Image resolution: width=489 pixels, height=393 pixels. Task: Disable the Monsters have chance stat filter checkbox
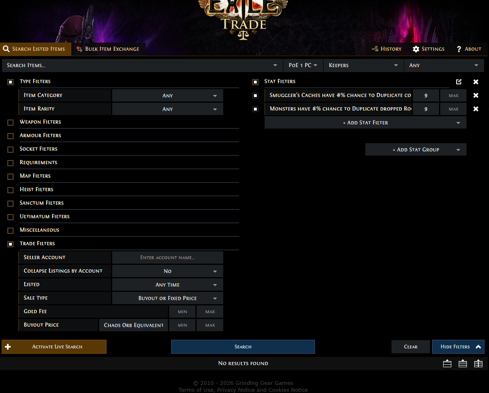point(256,109)
